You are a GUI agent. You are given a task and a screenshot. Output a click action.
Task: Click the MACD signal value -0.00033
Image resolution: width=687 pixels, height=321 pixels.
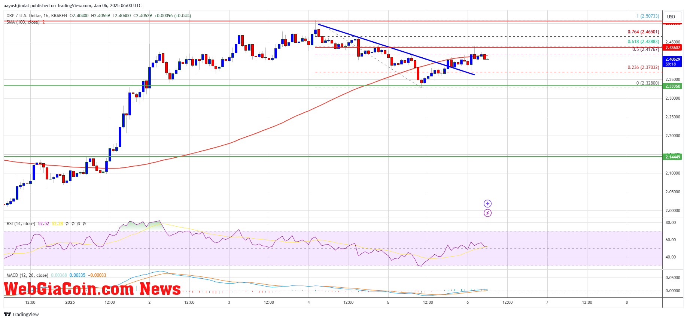97,275
